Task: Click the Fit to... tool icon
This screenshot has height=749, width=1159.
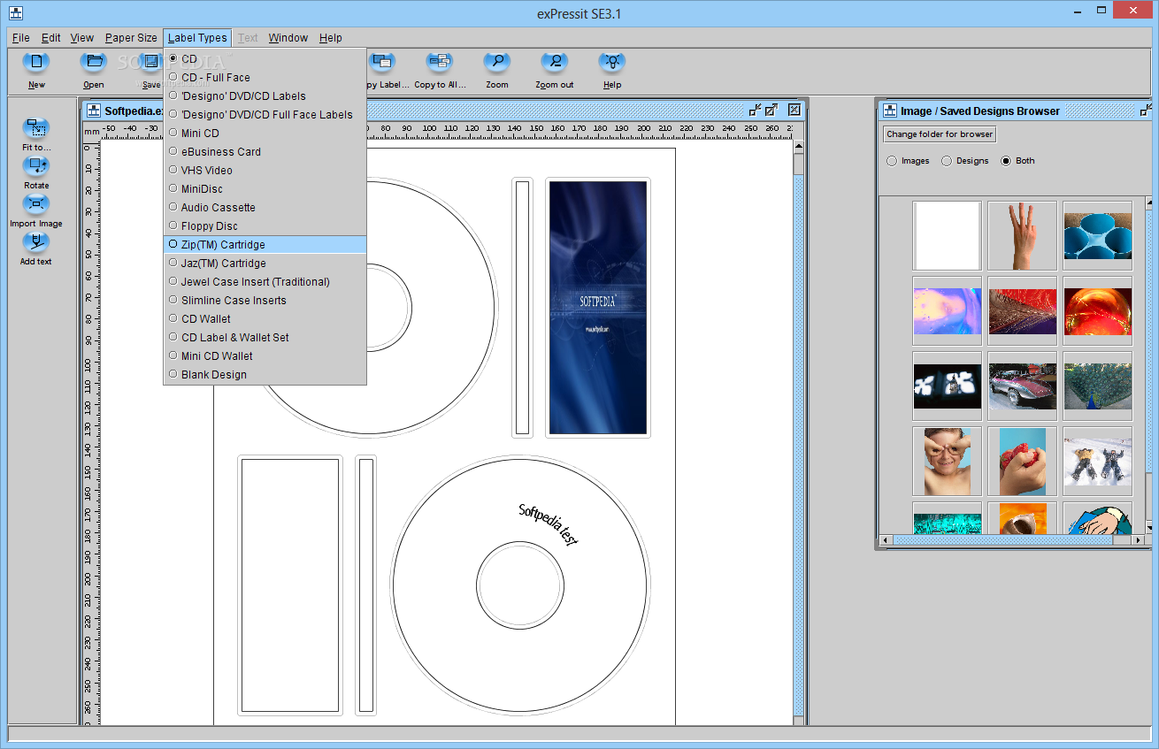Action: 36,128
